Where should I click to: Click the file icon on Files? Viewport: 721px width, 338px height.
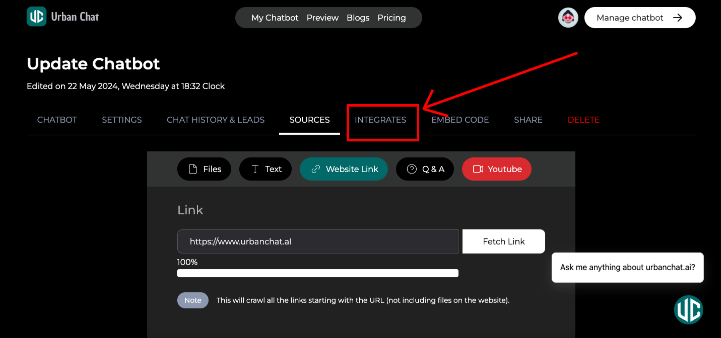click(x=193, y=169)
